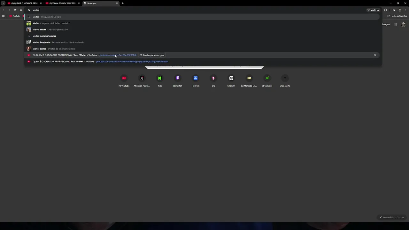This screenshot has height=230, width=409.
Task: Close the QUEM É O JOGADOR tab
Action: click(x=41, y=3)
